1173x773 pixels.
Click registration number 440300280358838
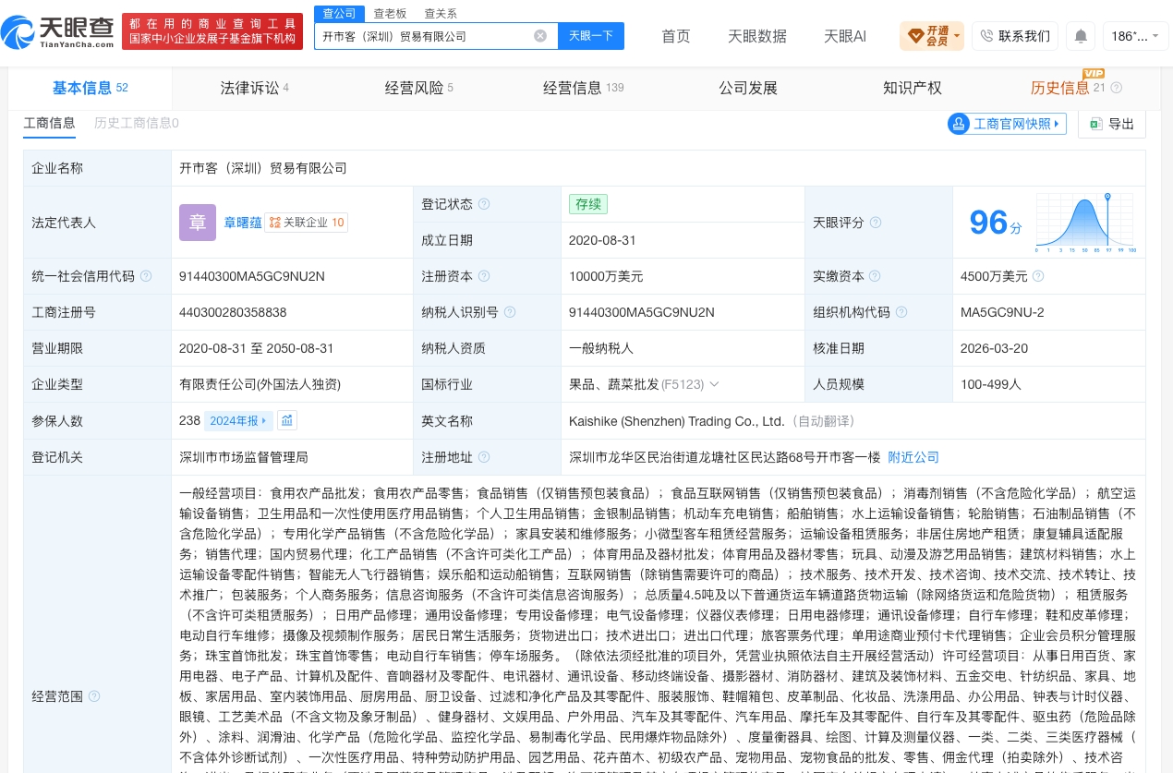233,312
